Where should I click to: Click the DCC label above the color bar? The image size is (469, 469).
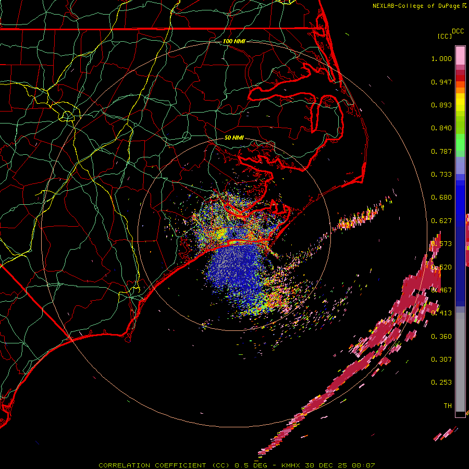(x=458, y=31)
